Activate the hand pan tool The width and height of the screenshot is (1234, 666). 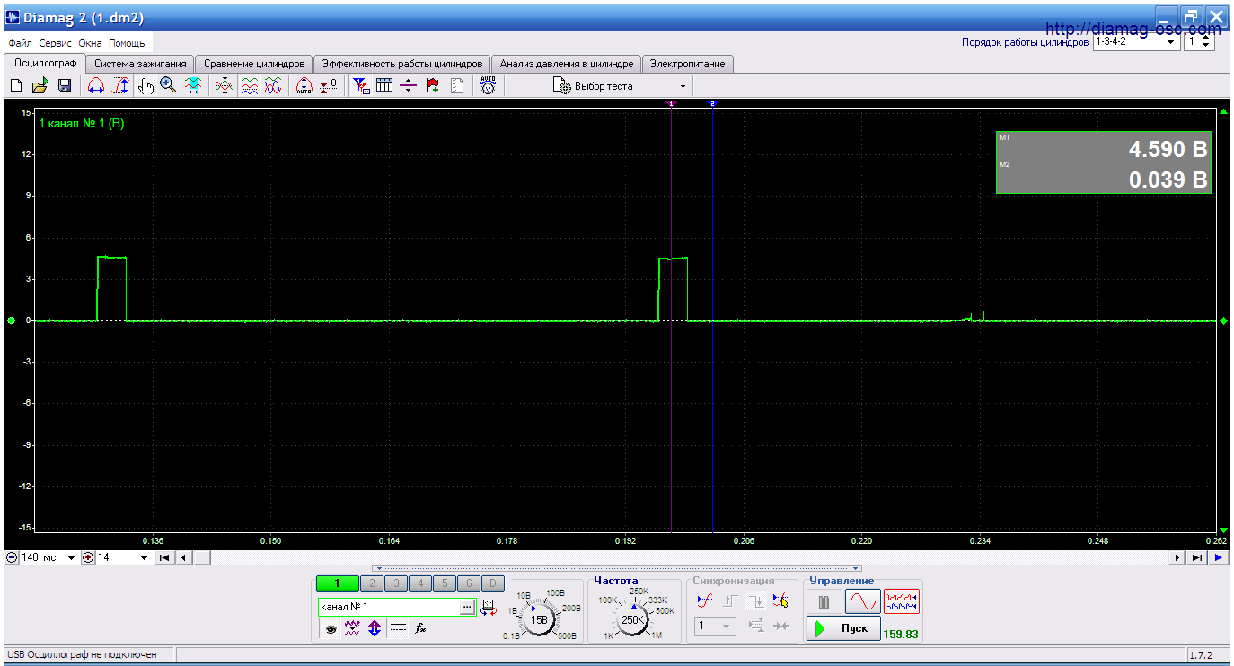pyautogui.click(x=145, y=86)
